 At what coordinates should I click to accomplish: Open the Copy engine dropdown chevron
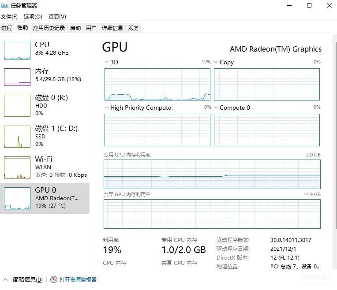(x=216, y=62)
